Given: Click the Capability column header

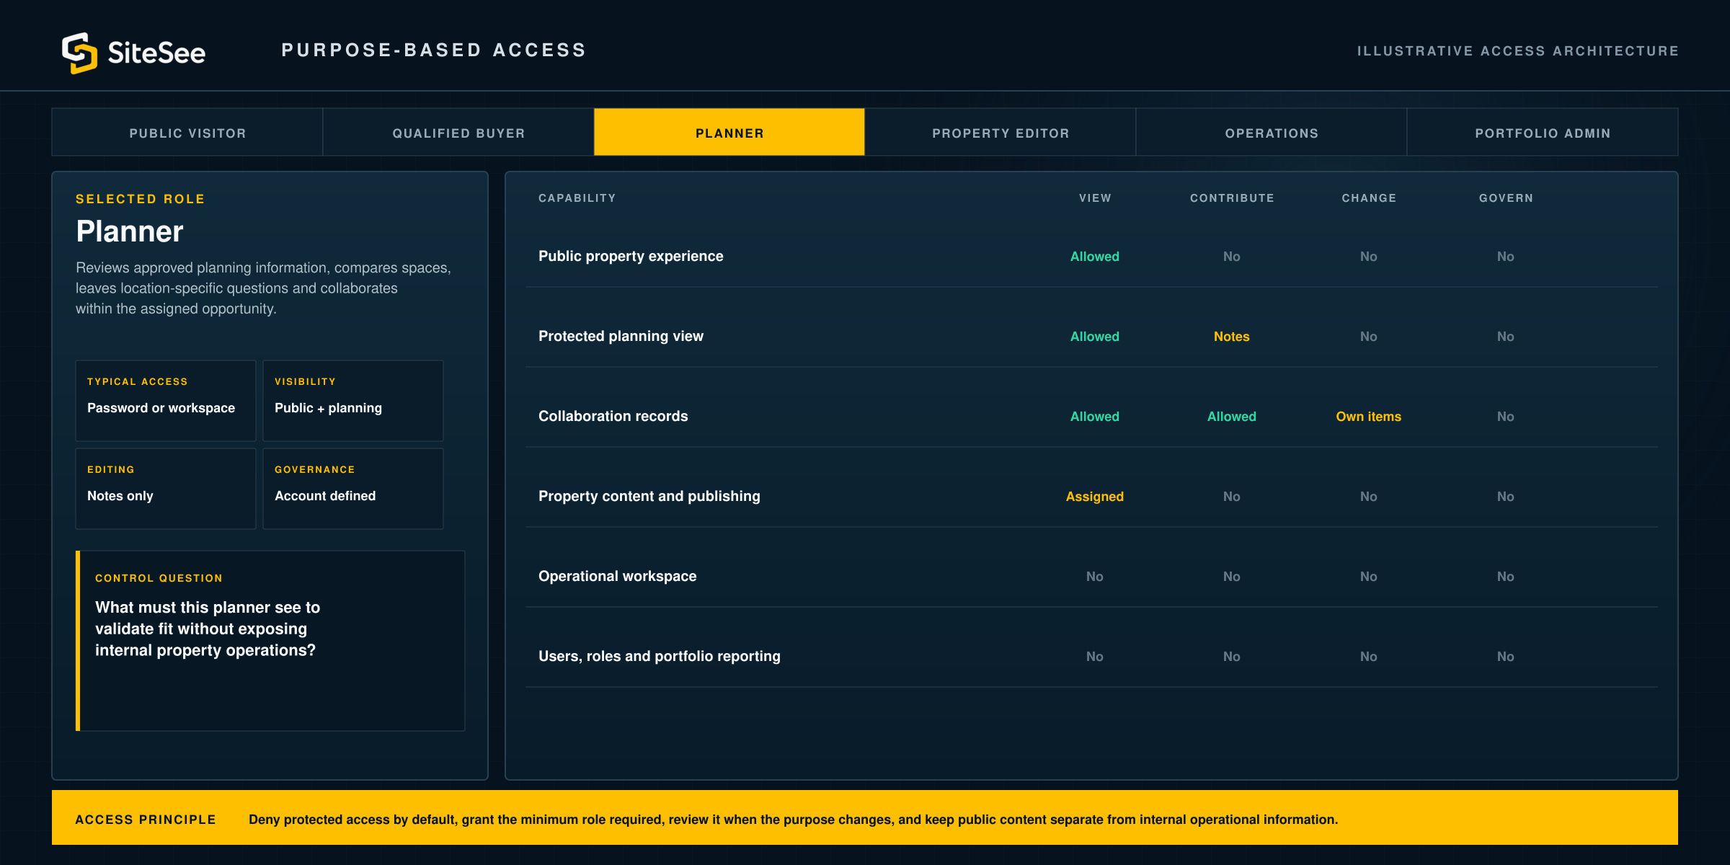Looking at the screenshot, I should (577, 198).
